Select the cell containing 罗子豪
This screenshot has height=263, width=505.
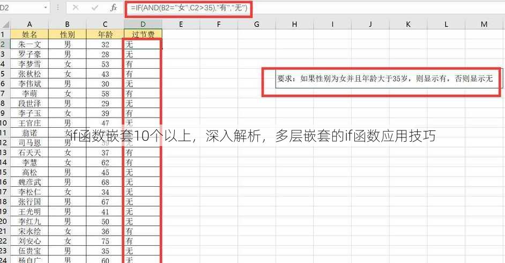(29, 54)
